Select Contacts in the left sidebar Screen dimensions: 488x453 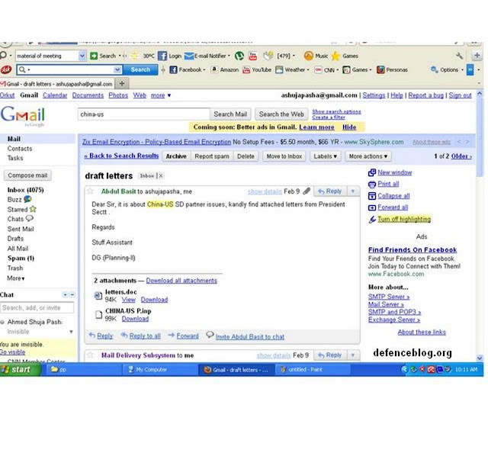click(20, 149)
